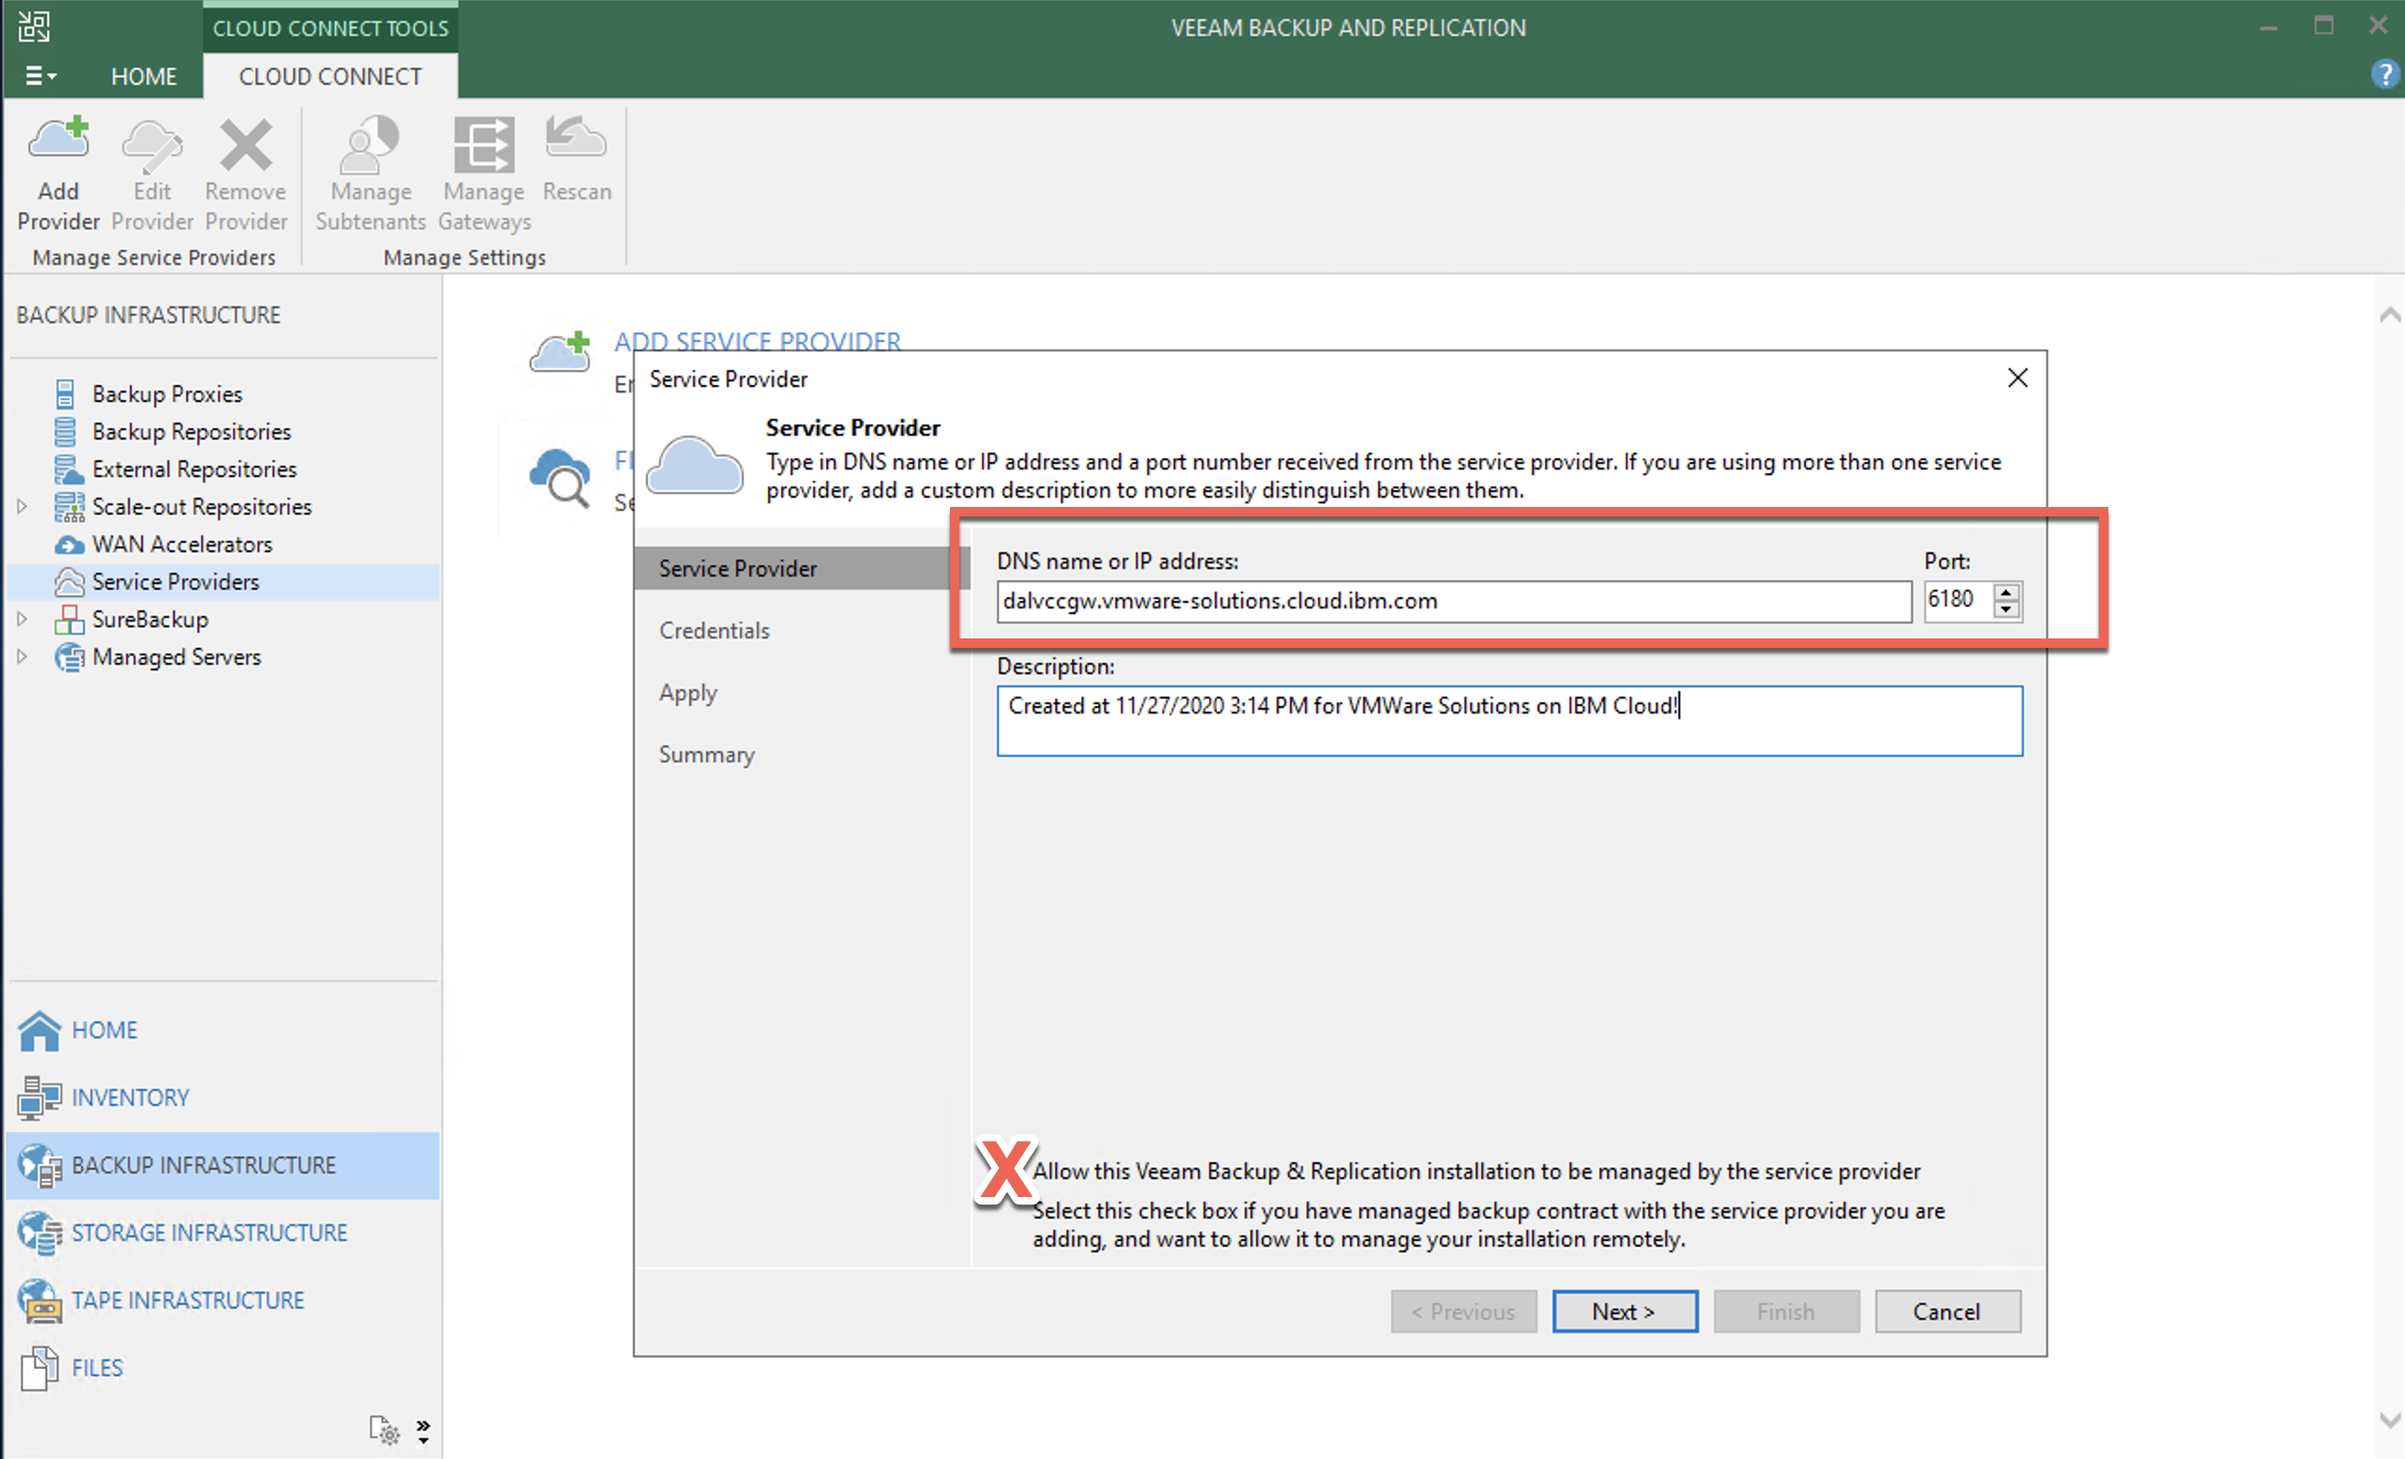Increase the Port value with the up arrow
This screenshot has height=1459, width=2405.
coord(2007,592)
